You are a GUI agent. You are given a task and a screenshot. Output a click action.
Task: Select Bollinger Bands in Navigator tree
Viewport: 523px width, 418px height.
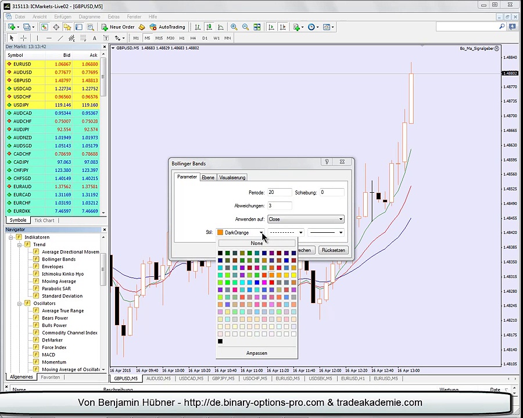pos(59,260)
